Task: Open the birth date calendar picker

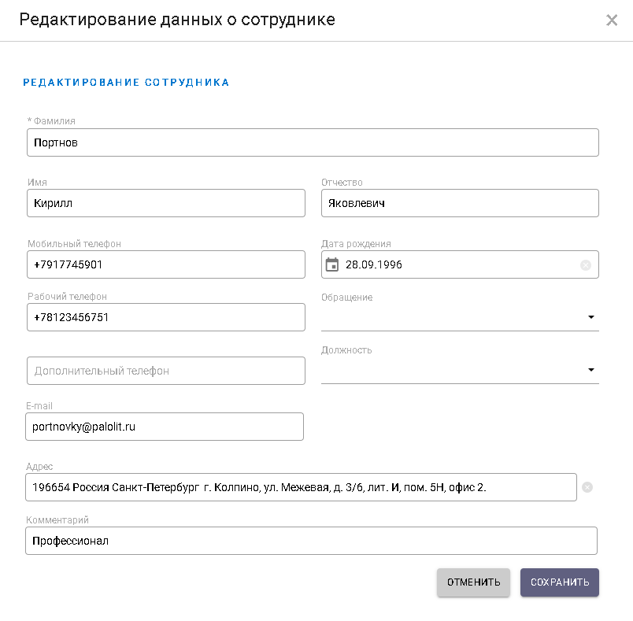Action: (x=331, y=264)
